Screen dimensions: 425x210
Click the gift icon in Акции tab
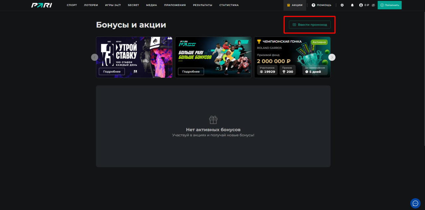pyautogui.click(x=289, y=5)
